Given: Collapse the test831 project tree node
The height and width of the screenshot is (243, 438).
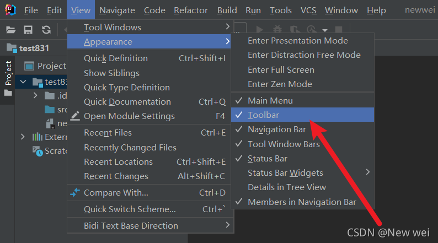Looking at the screenshot, I should [23, 82].
